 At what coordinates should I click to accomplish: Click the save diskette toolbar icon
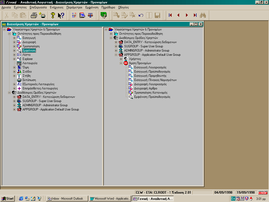click(157, 15)
